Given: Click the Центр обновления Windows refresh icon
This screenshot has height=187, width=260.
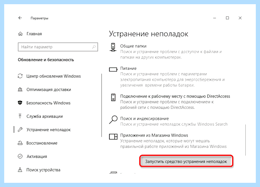Looking at the screenshot, I should click(x=20, y=76).
